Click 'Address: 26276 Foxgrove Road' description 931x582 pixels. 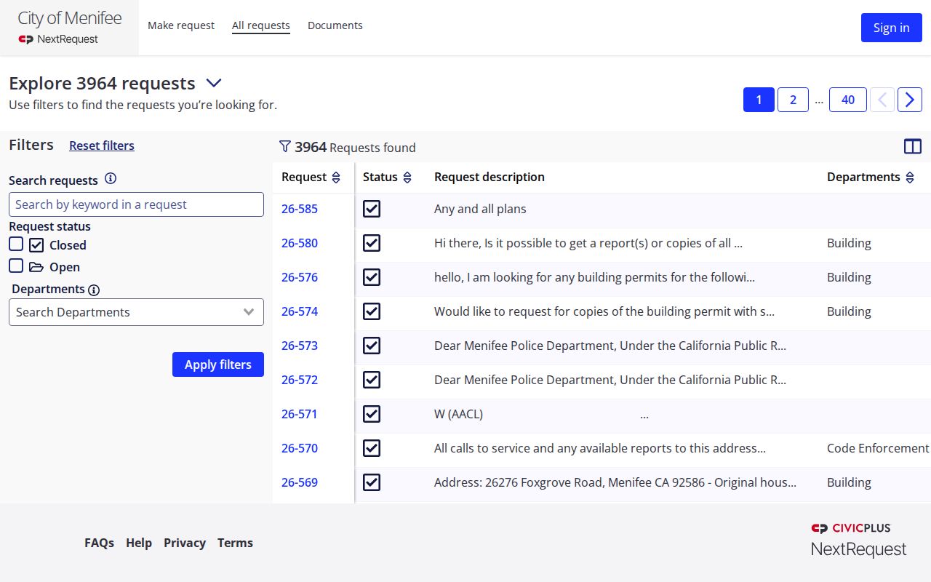(615, 482)
